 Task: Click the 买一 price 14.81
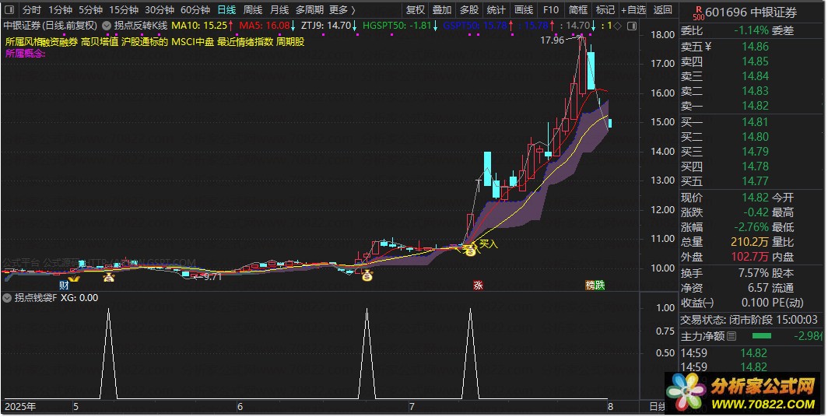point(755,122)
